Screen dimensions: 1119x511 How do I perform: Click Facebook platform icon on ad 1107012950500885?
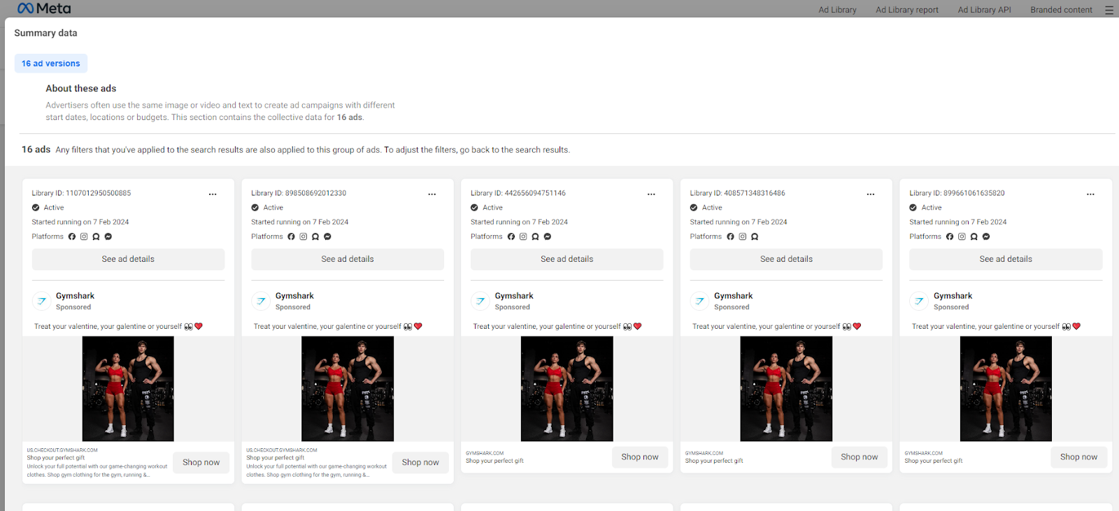click(x=72, y=237)
